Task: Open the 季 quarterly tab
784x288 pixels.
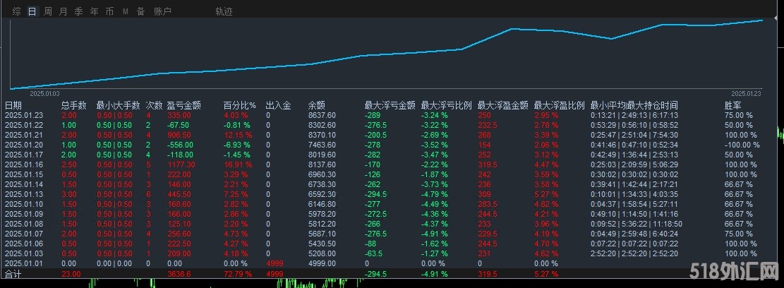Action: pos(78,11)
